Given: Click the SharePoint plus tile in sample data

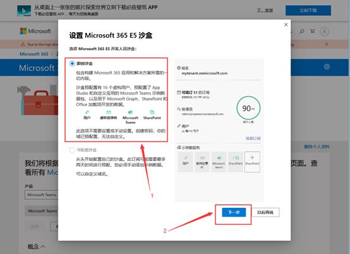Looking at the screenshot, I should click(x=252, y=162).
